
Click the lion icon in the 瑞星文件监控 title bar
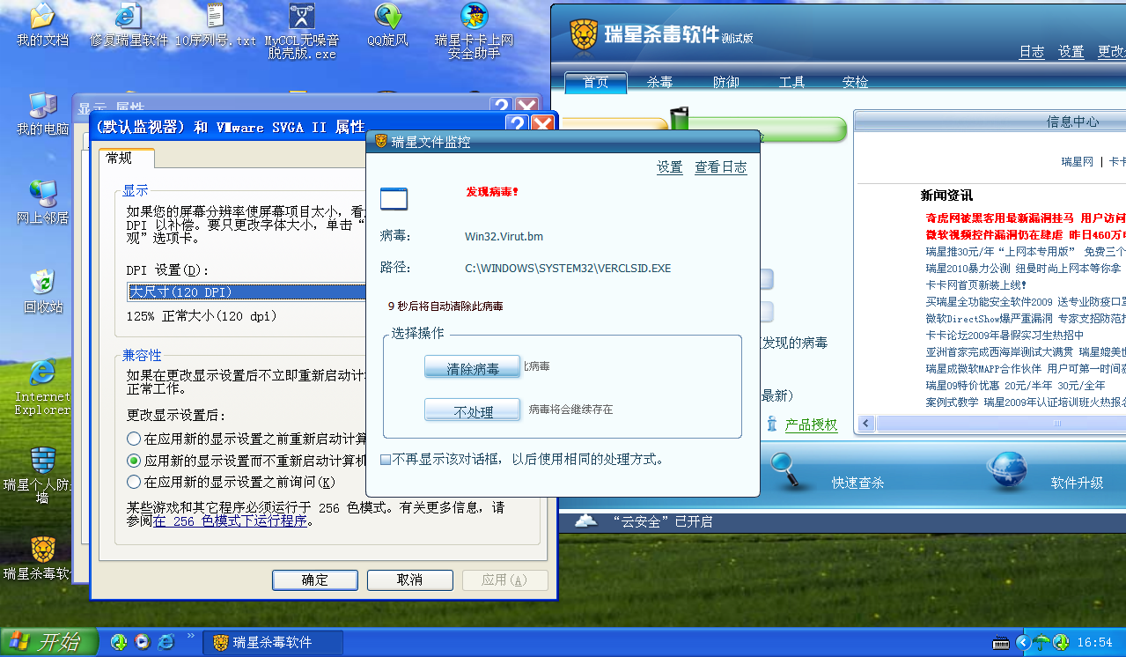pyautogui.click(x=381, y=141)
